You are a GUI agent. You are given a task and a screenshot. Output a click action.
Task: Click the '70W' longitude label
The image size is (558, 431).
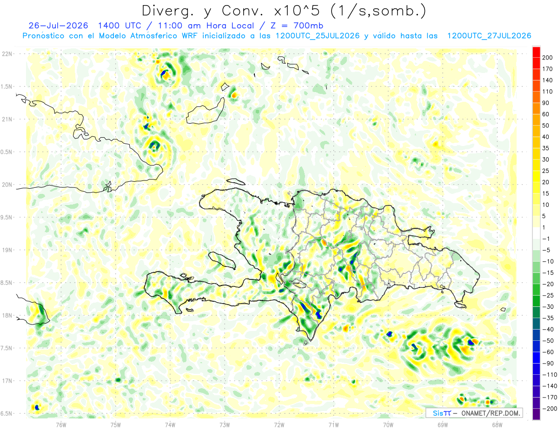[x=388, y=424]
